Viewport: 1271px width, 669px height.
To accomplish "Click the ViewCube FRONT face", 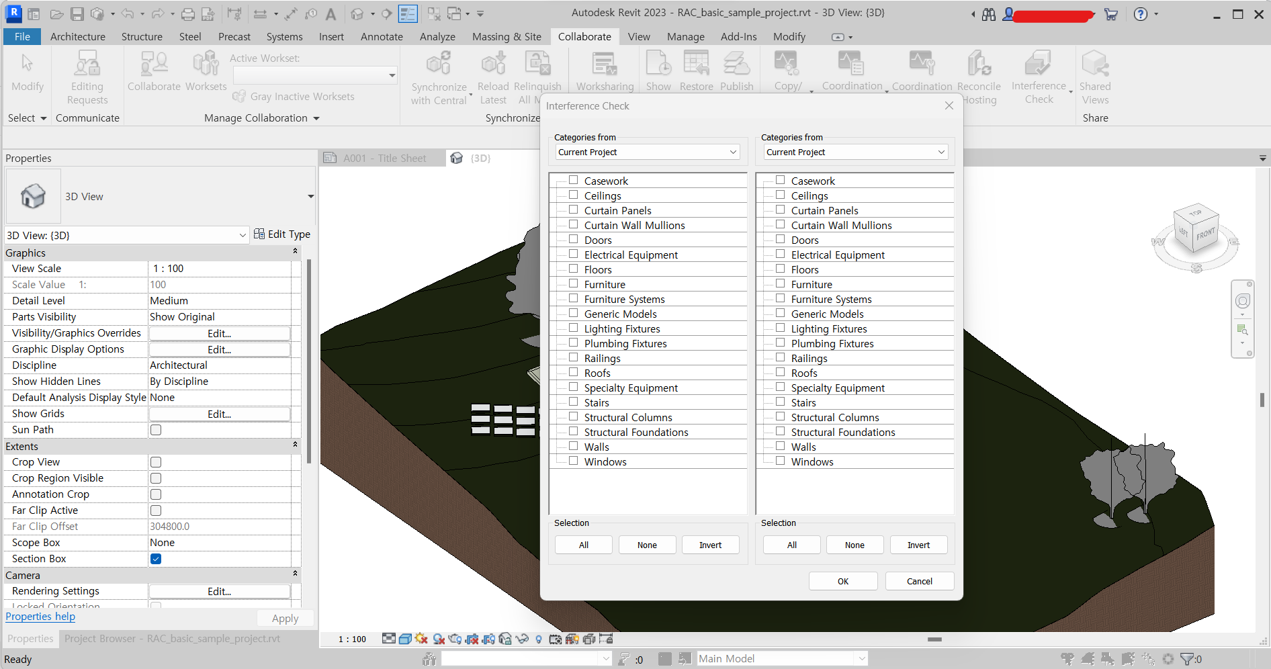I will pyautogui.click(x=1205, y=234).
